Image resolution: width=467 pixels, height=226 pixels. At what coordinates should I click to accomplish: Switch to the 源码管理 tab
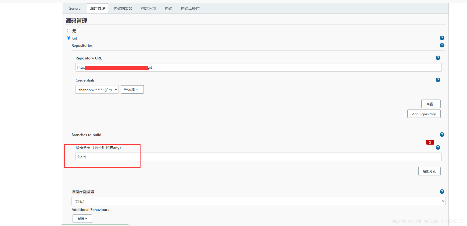point(97,8)
